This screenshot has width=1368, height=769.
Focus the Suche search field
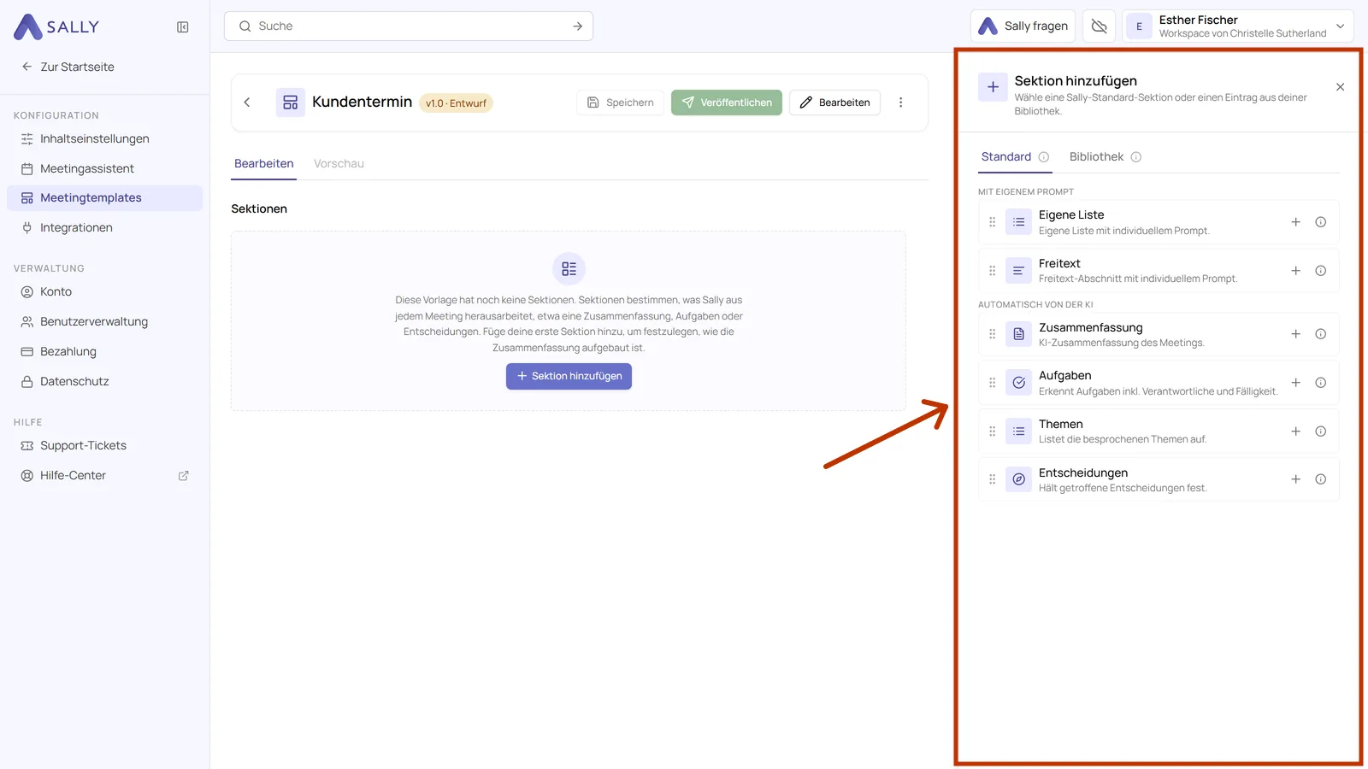(409, 26)
